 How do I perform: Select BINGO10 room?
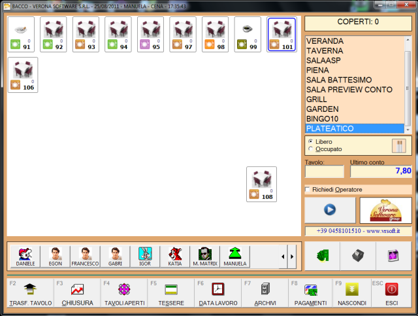coord(355,119)
